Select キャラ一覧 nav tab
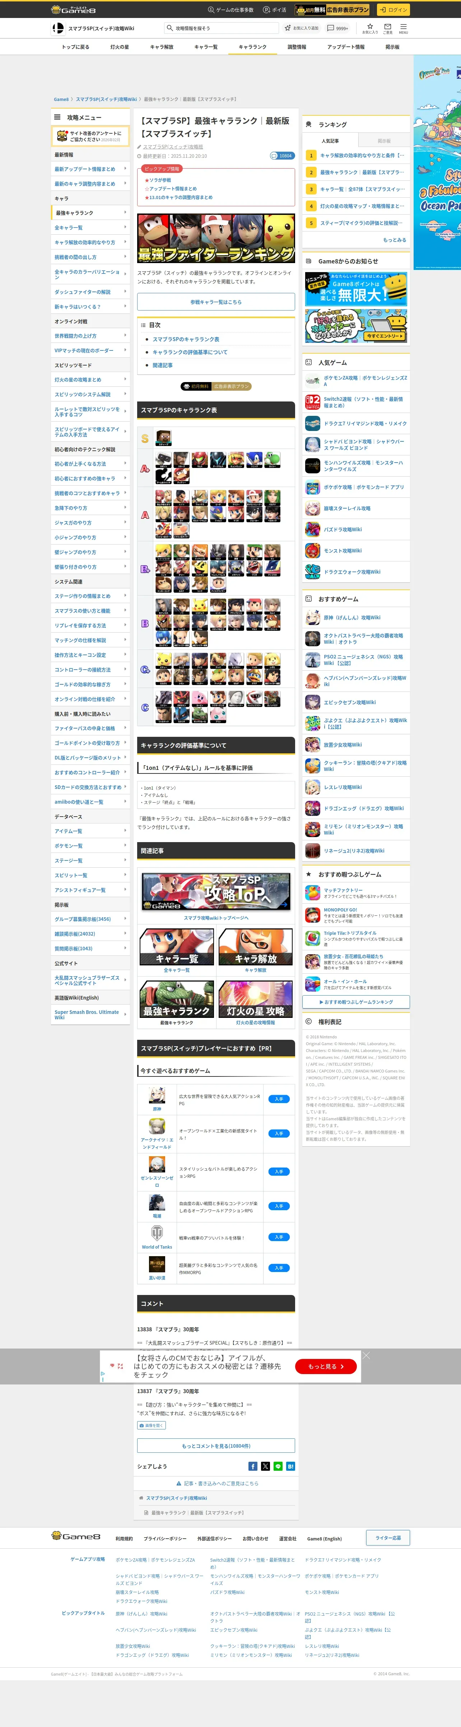The width and height of the screenshot is (461, 1727). [206, 47]
